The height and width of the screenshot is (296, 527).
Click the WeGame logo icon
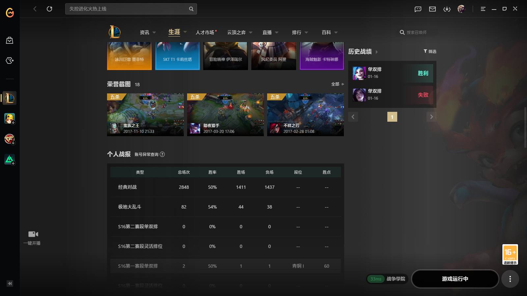pos(10,12)
